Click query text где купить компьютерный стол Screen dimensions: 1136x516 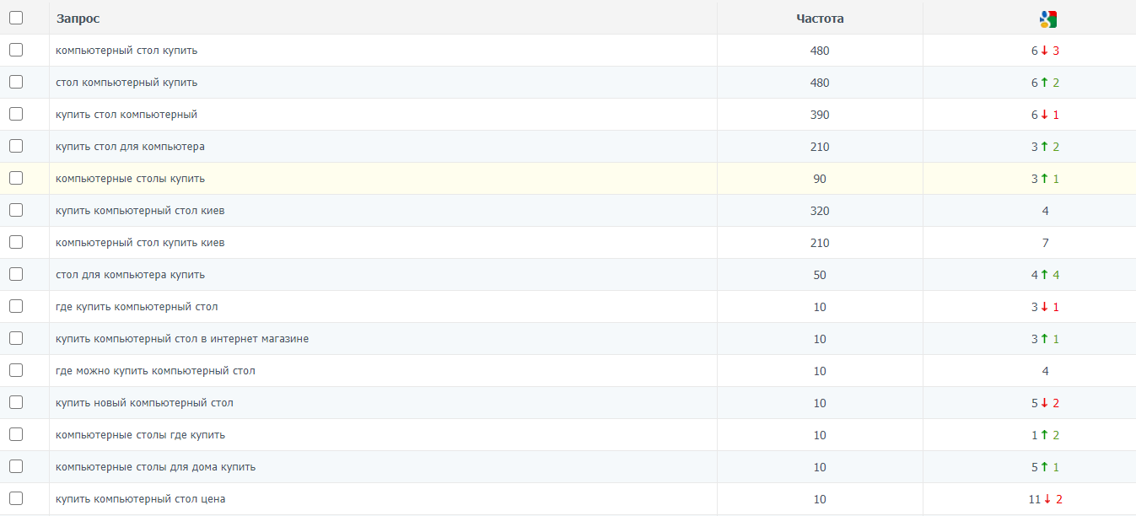tap(137, 307)
